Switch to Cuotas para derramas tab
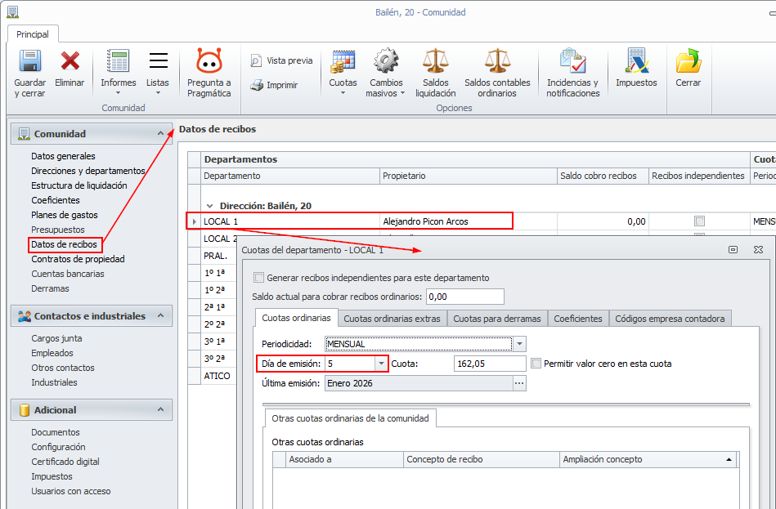Screen dimensions: 776x509 (x=497, y=319)
